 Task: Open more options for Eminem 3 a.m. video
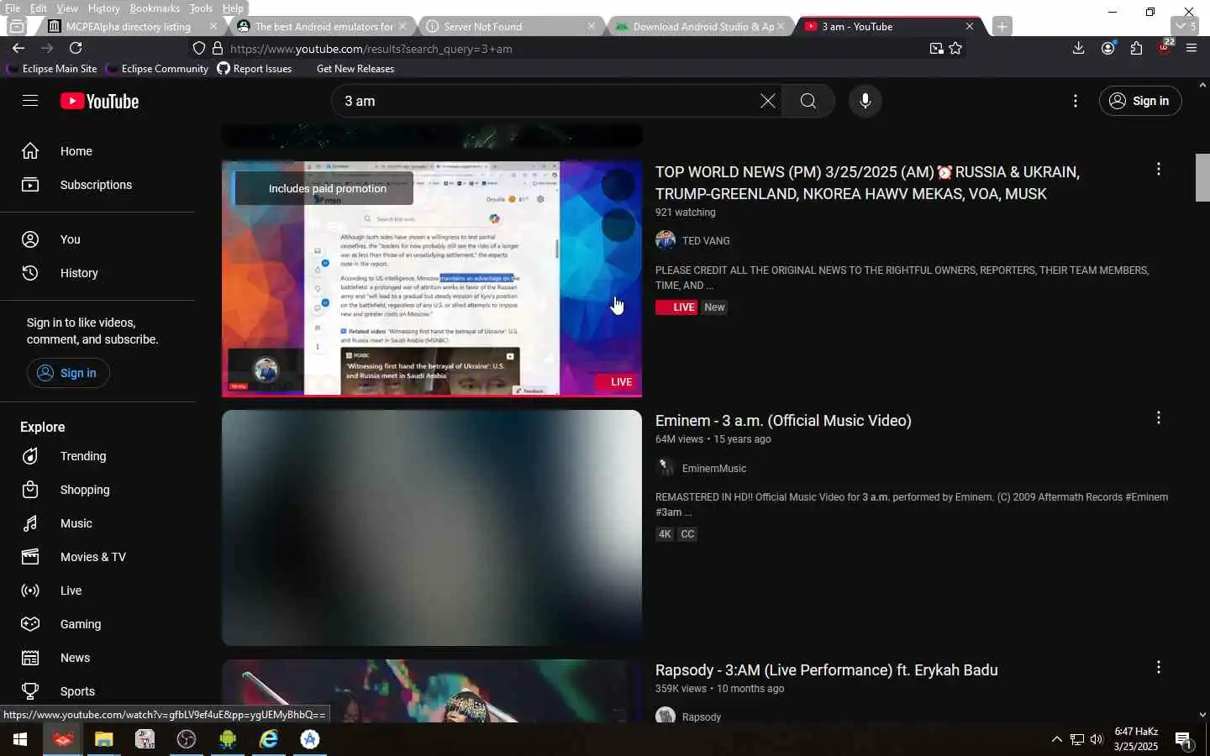coord(1158,417)
